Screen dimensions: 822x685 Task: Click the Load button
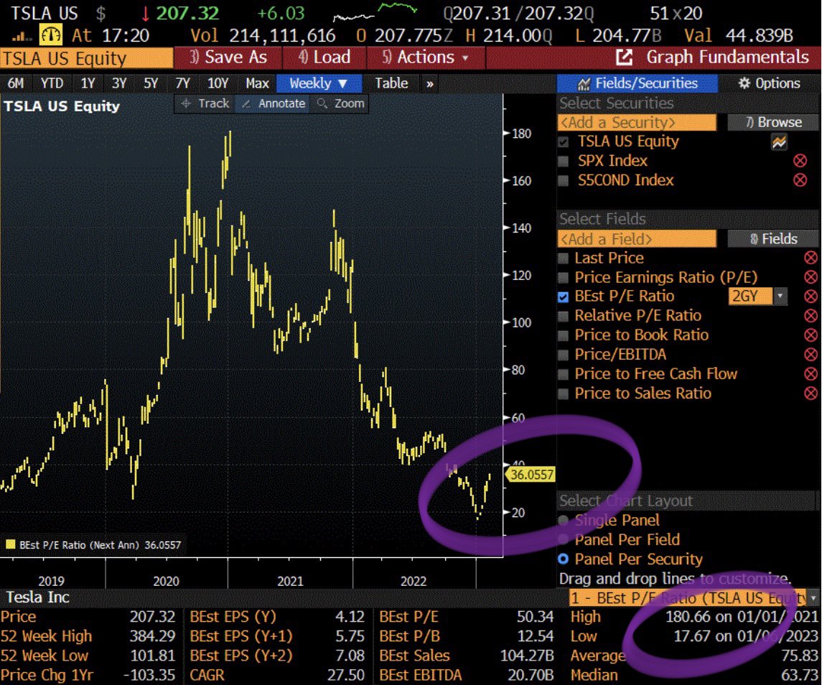point(324,57)
